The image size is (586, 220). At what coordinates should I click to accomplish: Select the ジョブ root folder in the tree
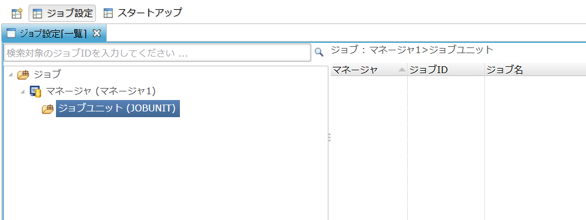click(47, 74)
